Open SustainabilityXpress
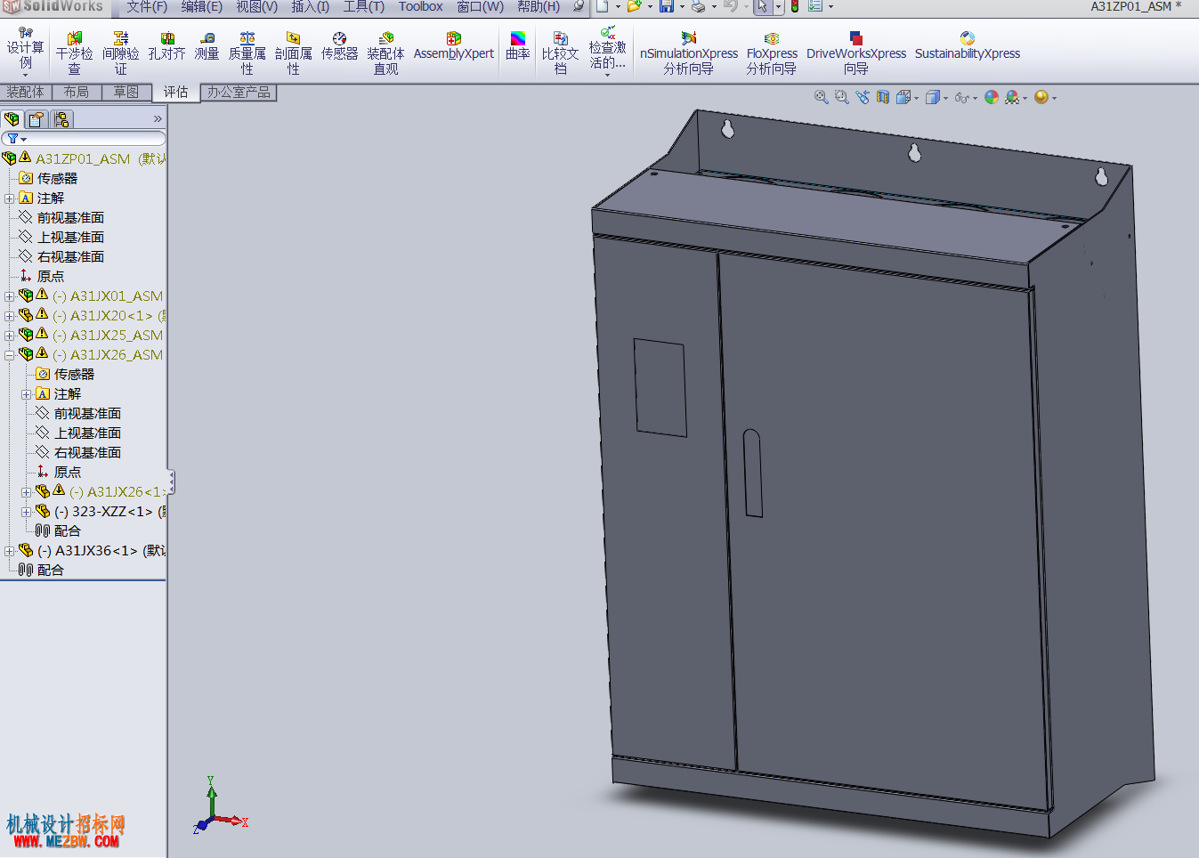The image size is (1199, 858). (x=968, y=46)
